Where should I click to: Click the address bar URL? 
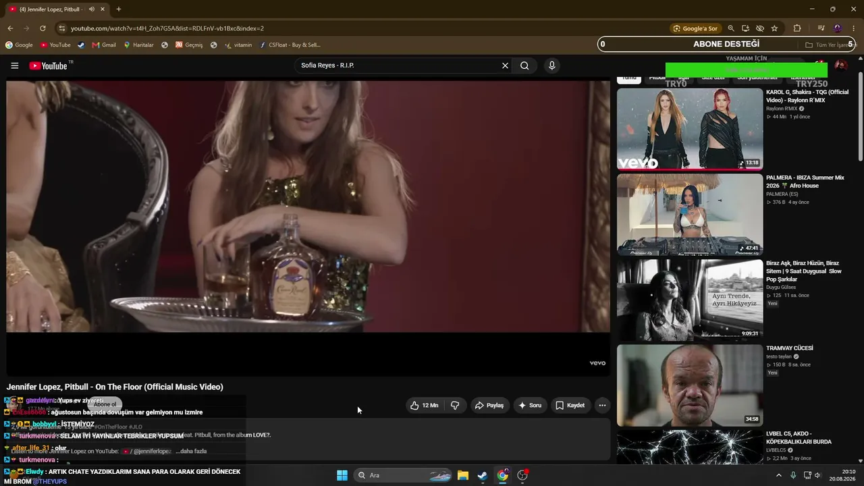(167, 28)
